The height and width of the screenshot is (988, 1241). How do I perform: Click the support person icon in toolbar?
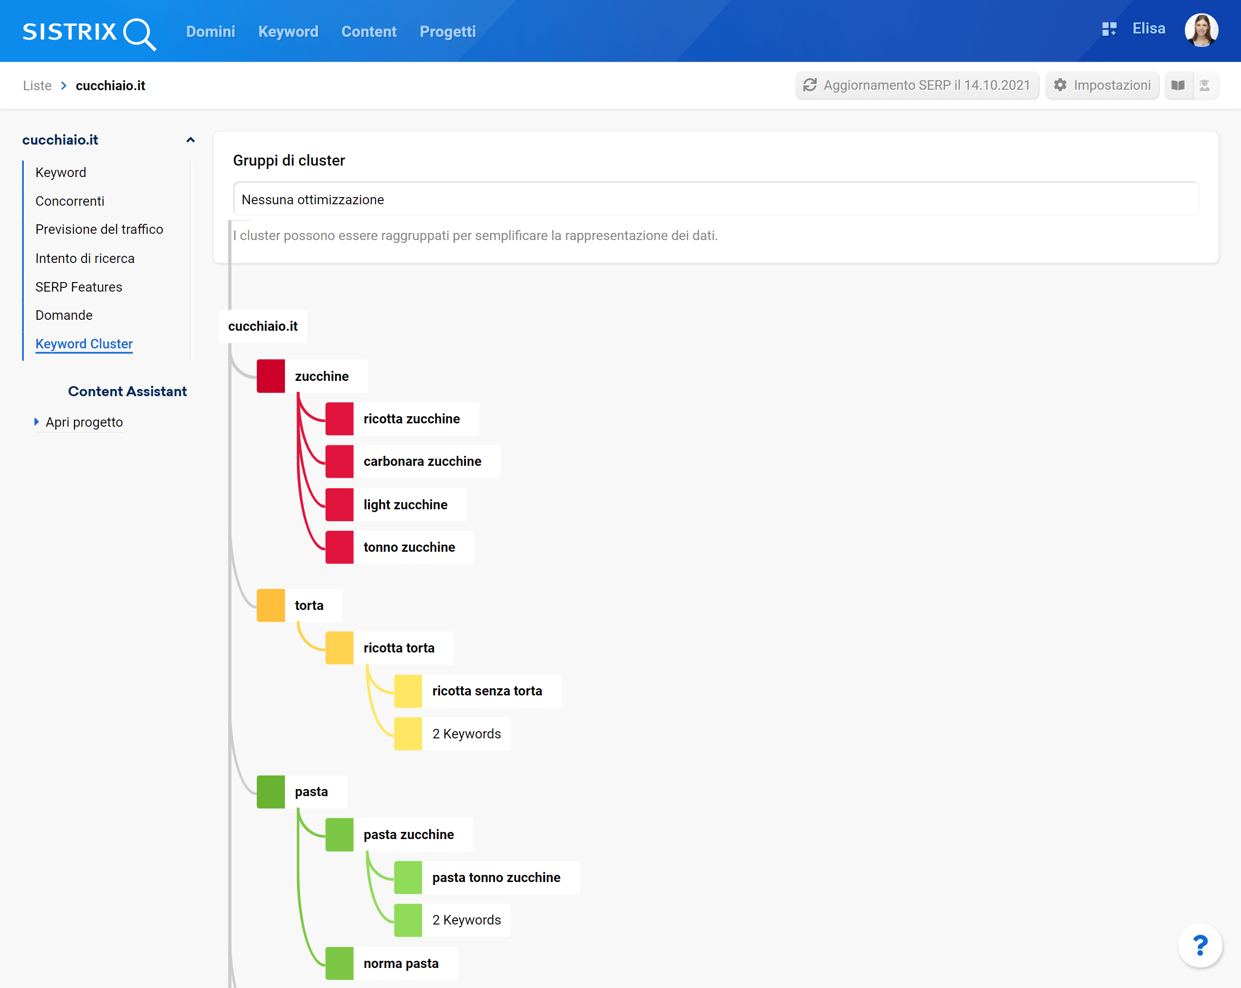click(1205, 85)
